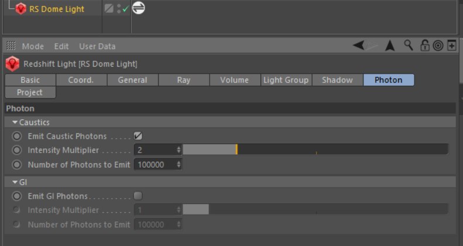Click stepper arrows of Caustics Intensity Multiplier
This screenshot has width=463, height=246.
[x=179, y=150]
